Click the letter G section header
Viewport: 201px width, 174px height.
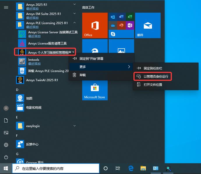(x=17, y=154)
